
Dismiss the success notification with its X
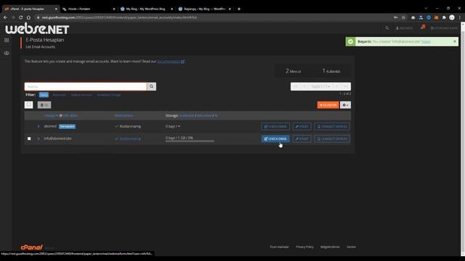click(x=455, y=41)
